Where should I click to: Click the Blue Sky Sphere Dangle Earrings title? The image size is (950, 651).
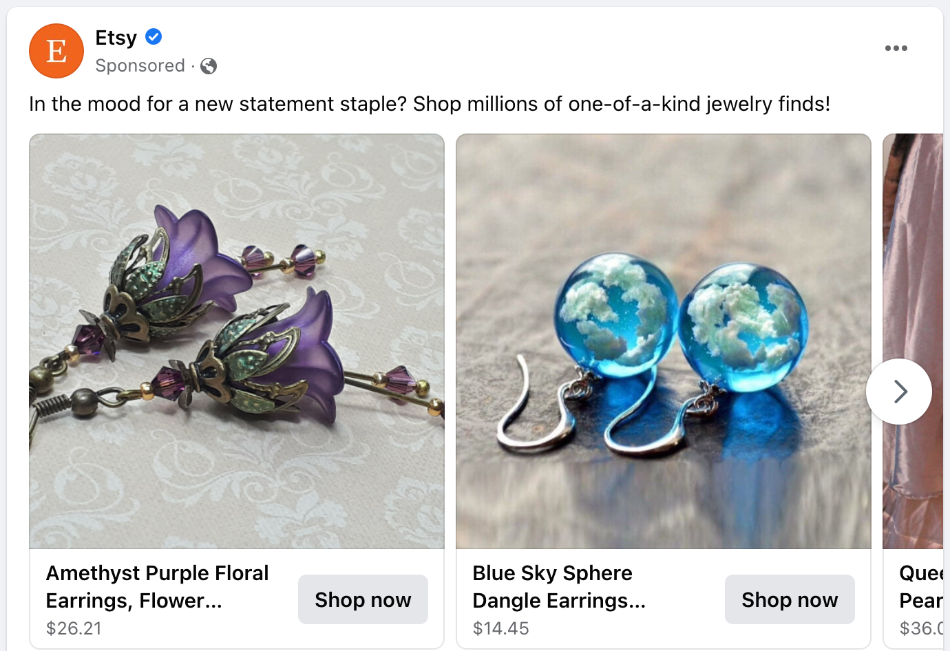[560, 586]
